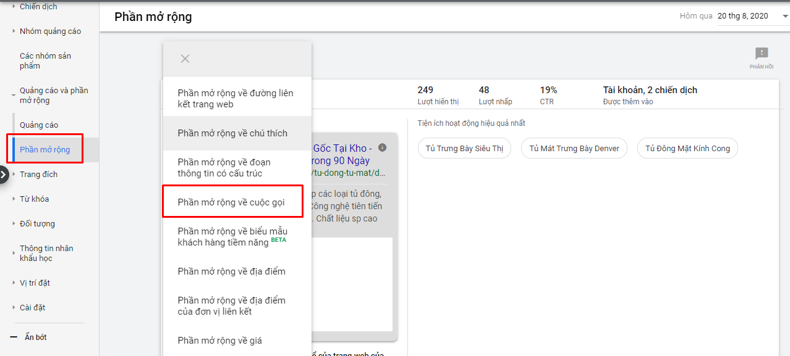Screen dimensions: 790x356
Task: Open the Trang đích sidebar item
Action: click(x=38, y=174)
